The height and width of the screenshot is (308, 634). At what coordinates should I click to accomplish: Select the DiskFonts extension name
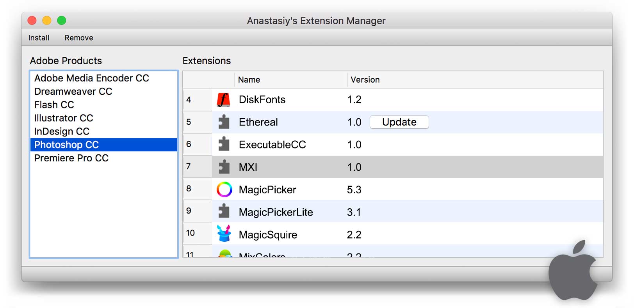click(x=262, y=100)
